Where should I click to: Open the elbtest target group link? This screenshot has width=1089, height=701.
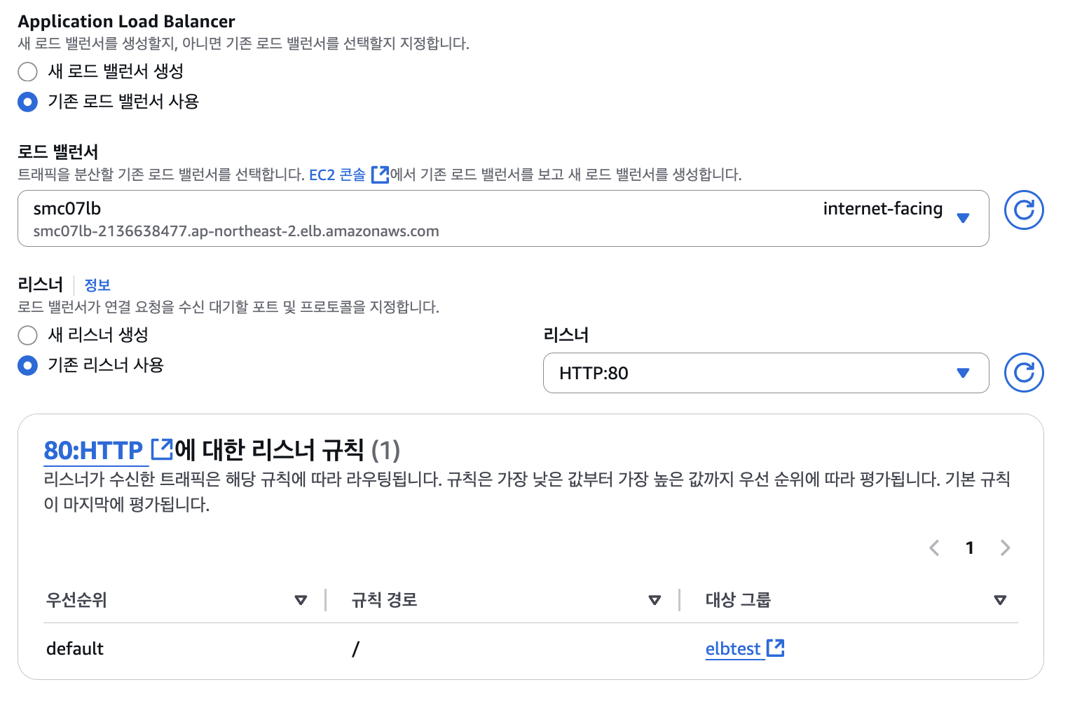(x=733, y=649)
